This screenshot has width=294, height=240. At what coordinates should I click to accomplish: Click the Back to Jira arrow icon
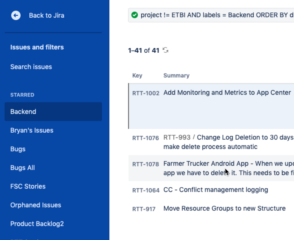16,15
